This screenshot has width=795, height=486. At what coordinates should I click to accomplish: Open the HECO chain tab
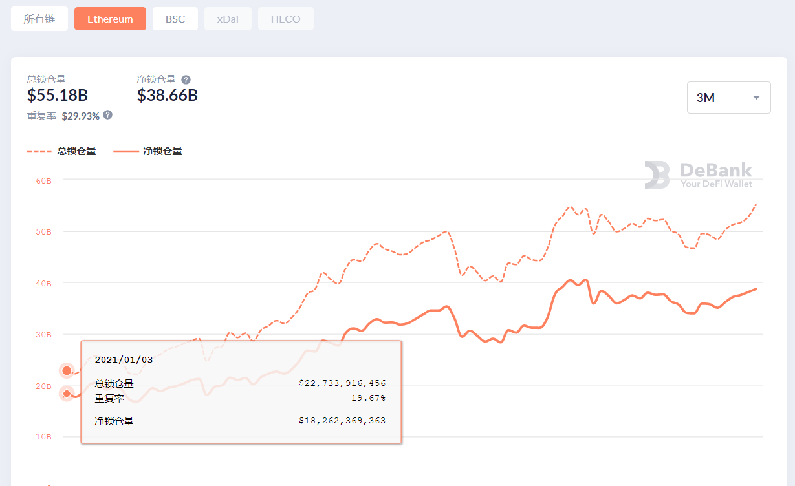(285, 19)
